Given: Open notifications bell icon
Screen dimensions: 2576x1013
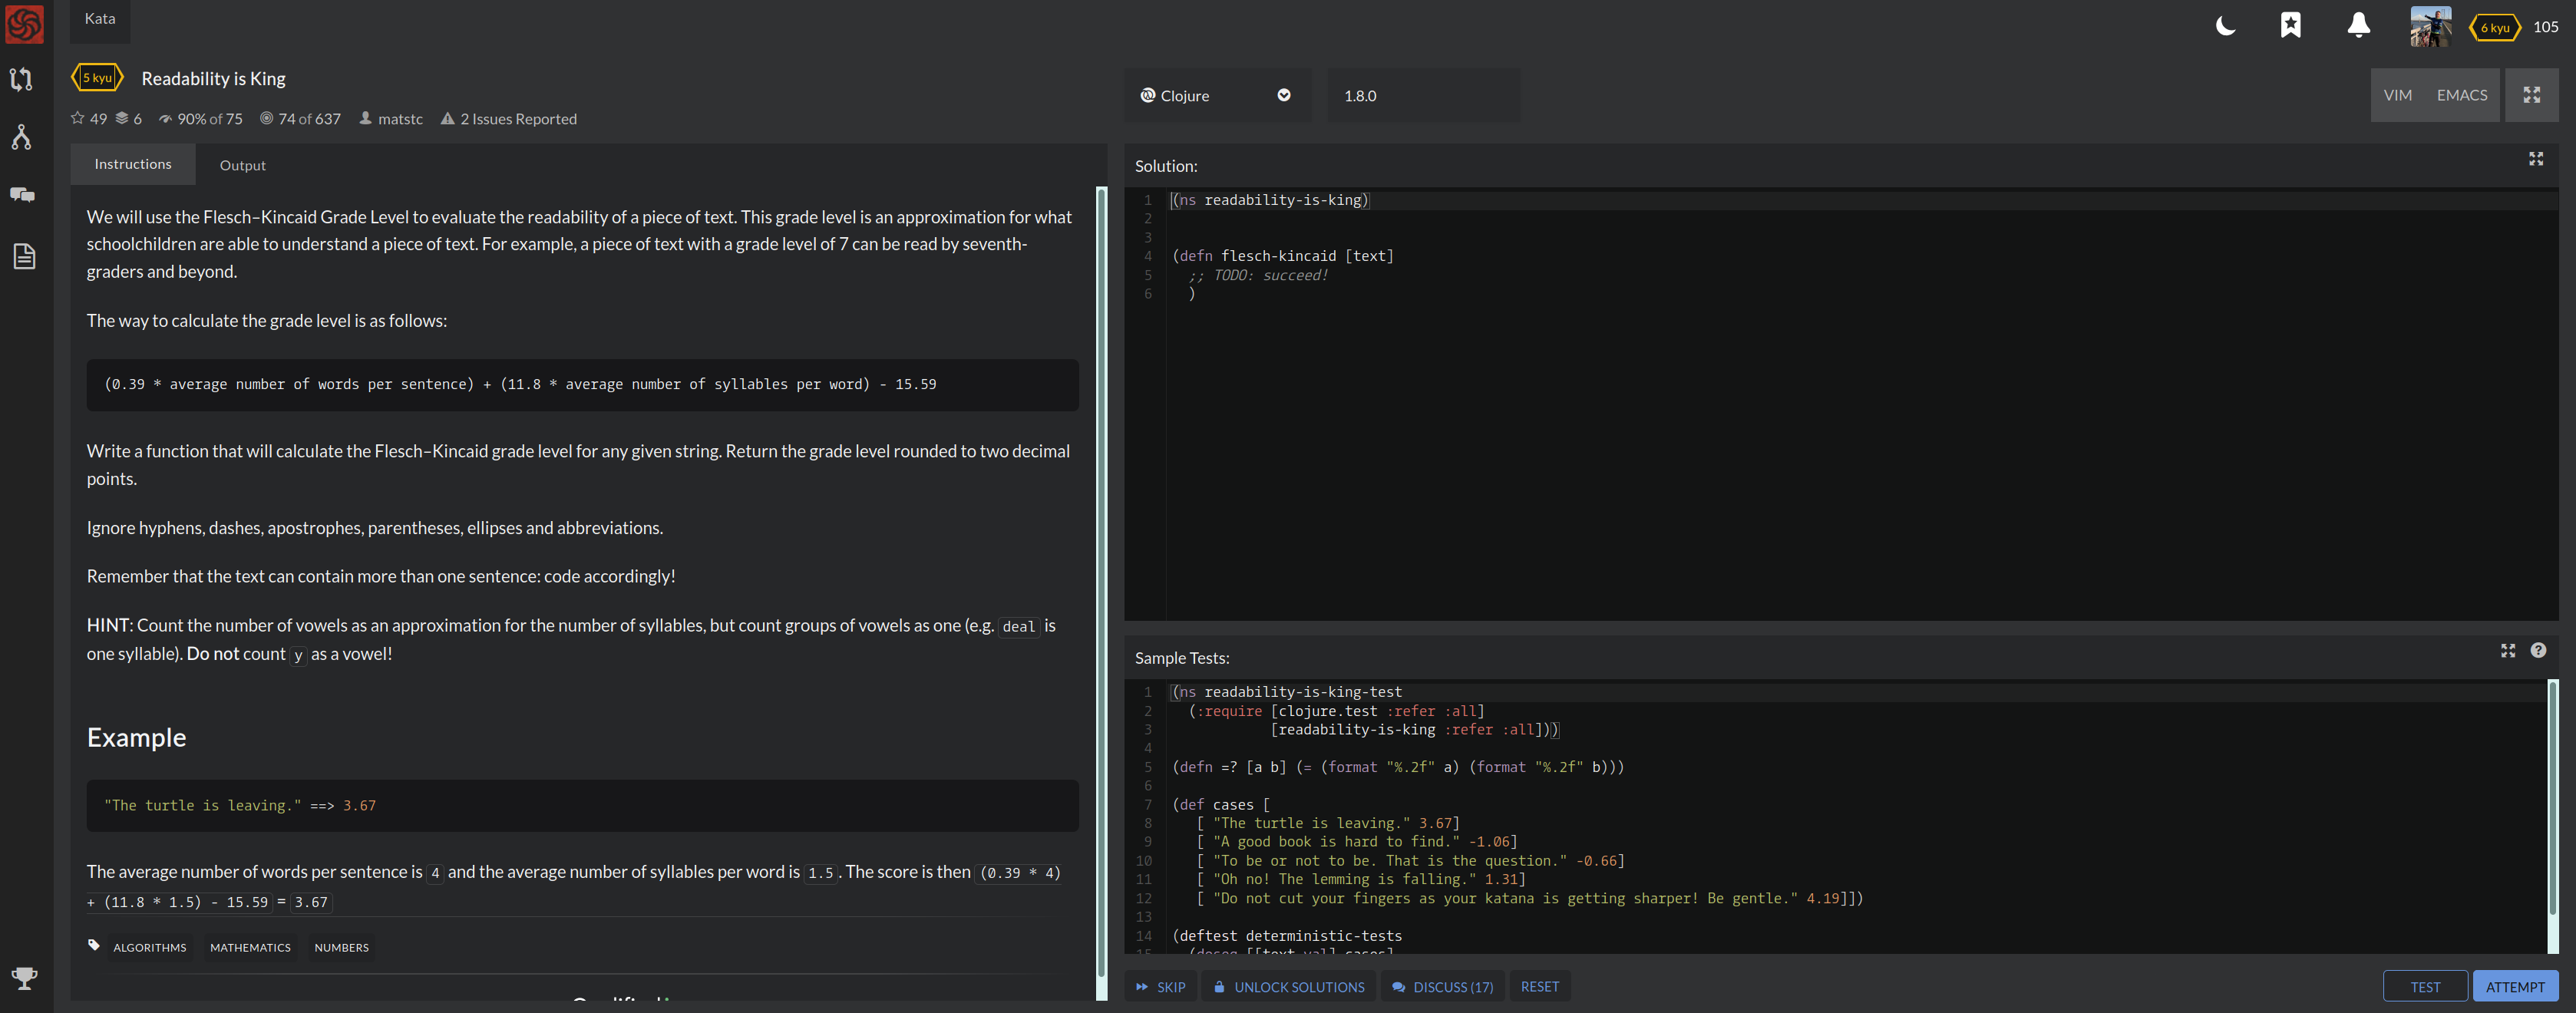Looking at the screenshot, I should coord(2358,26).
